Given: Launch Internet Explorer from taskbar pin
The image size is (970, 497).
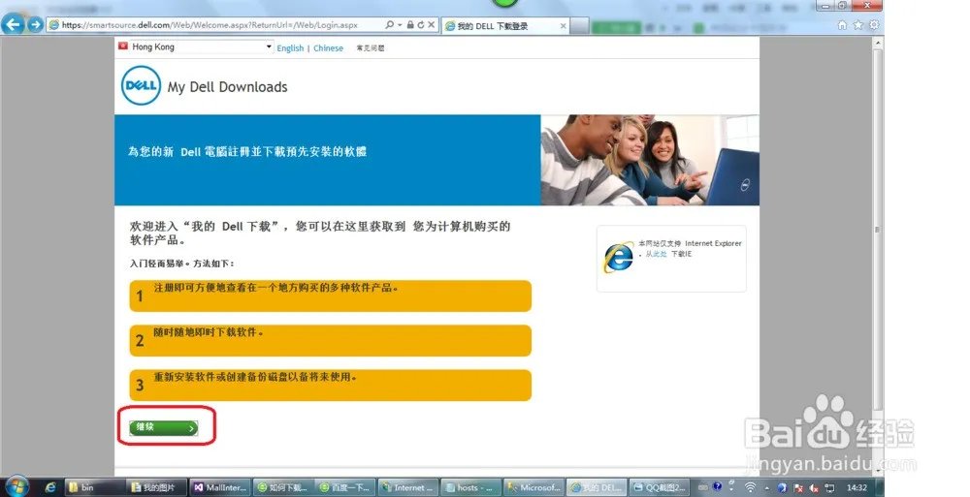Looking at the screenshot, I should (50, 487).
